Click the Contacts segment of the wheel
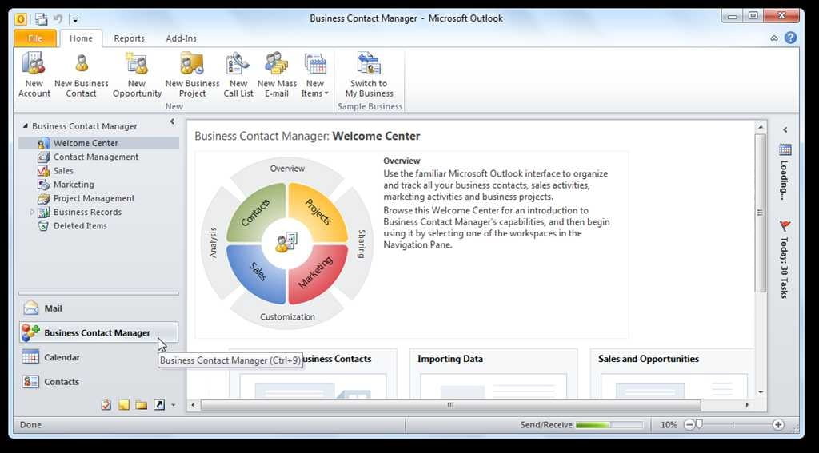 click(x=254, y=213)
